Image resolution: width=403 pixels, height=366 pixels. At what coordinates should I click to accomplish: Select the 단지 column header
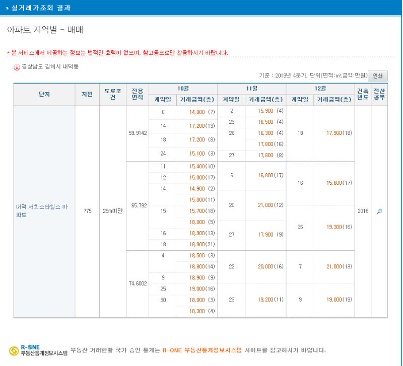(44, 94)
